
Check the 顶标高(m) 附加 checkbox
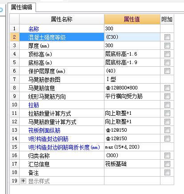coord(167,54)
